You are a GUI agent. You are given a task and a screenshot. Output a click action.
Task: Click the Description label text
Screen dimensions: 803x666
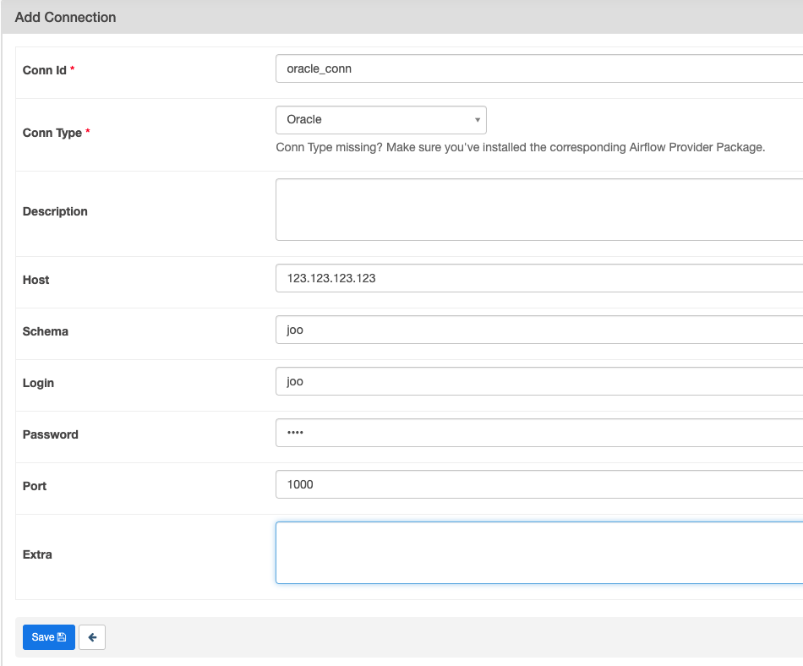pos(55,211)
